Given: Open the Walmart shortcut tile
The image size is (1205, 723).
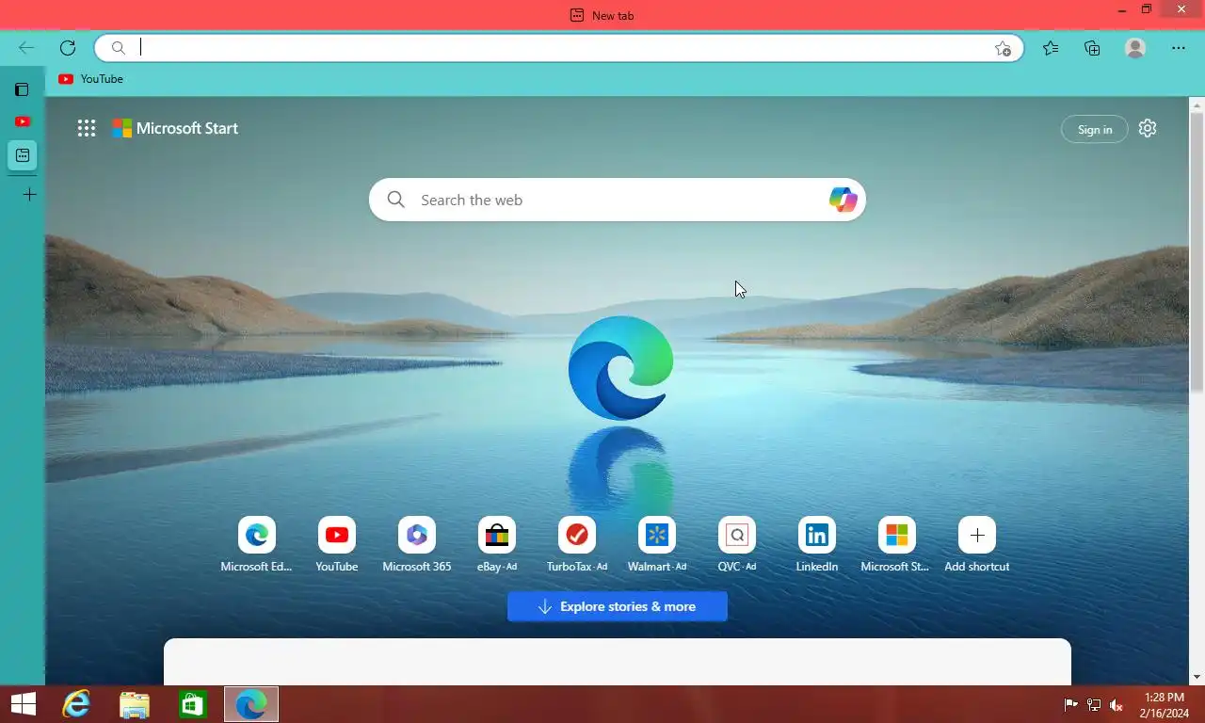Looking at the screenshot, I should tap(657, 545).
